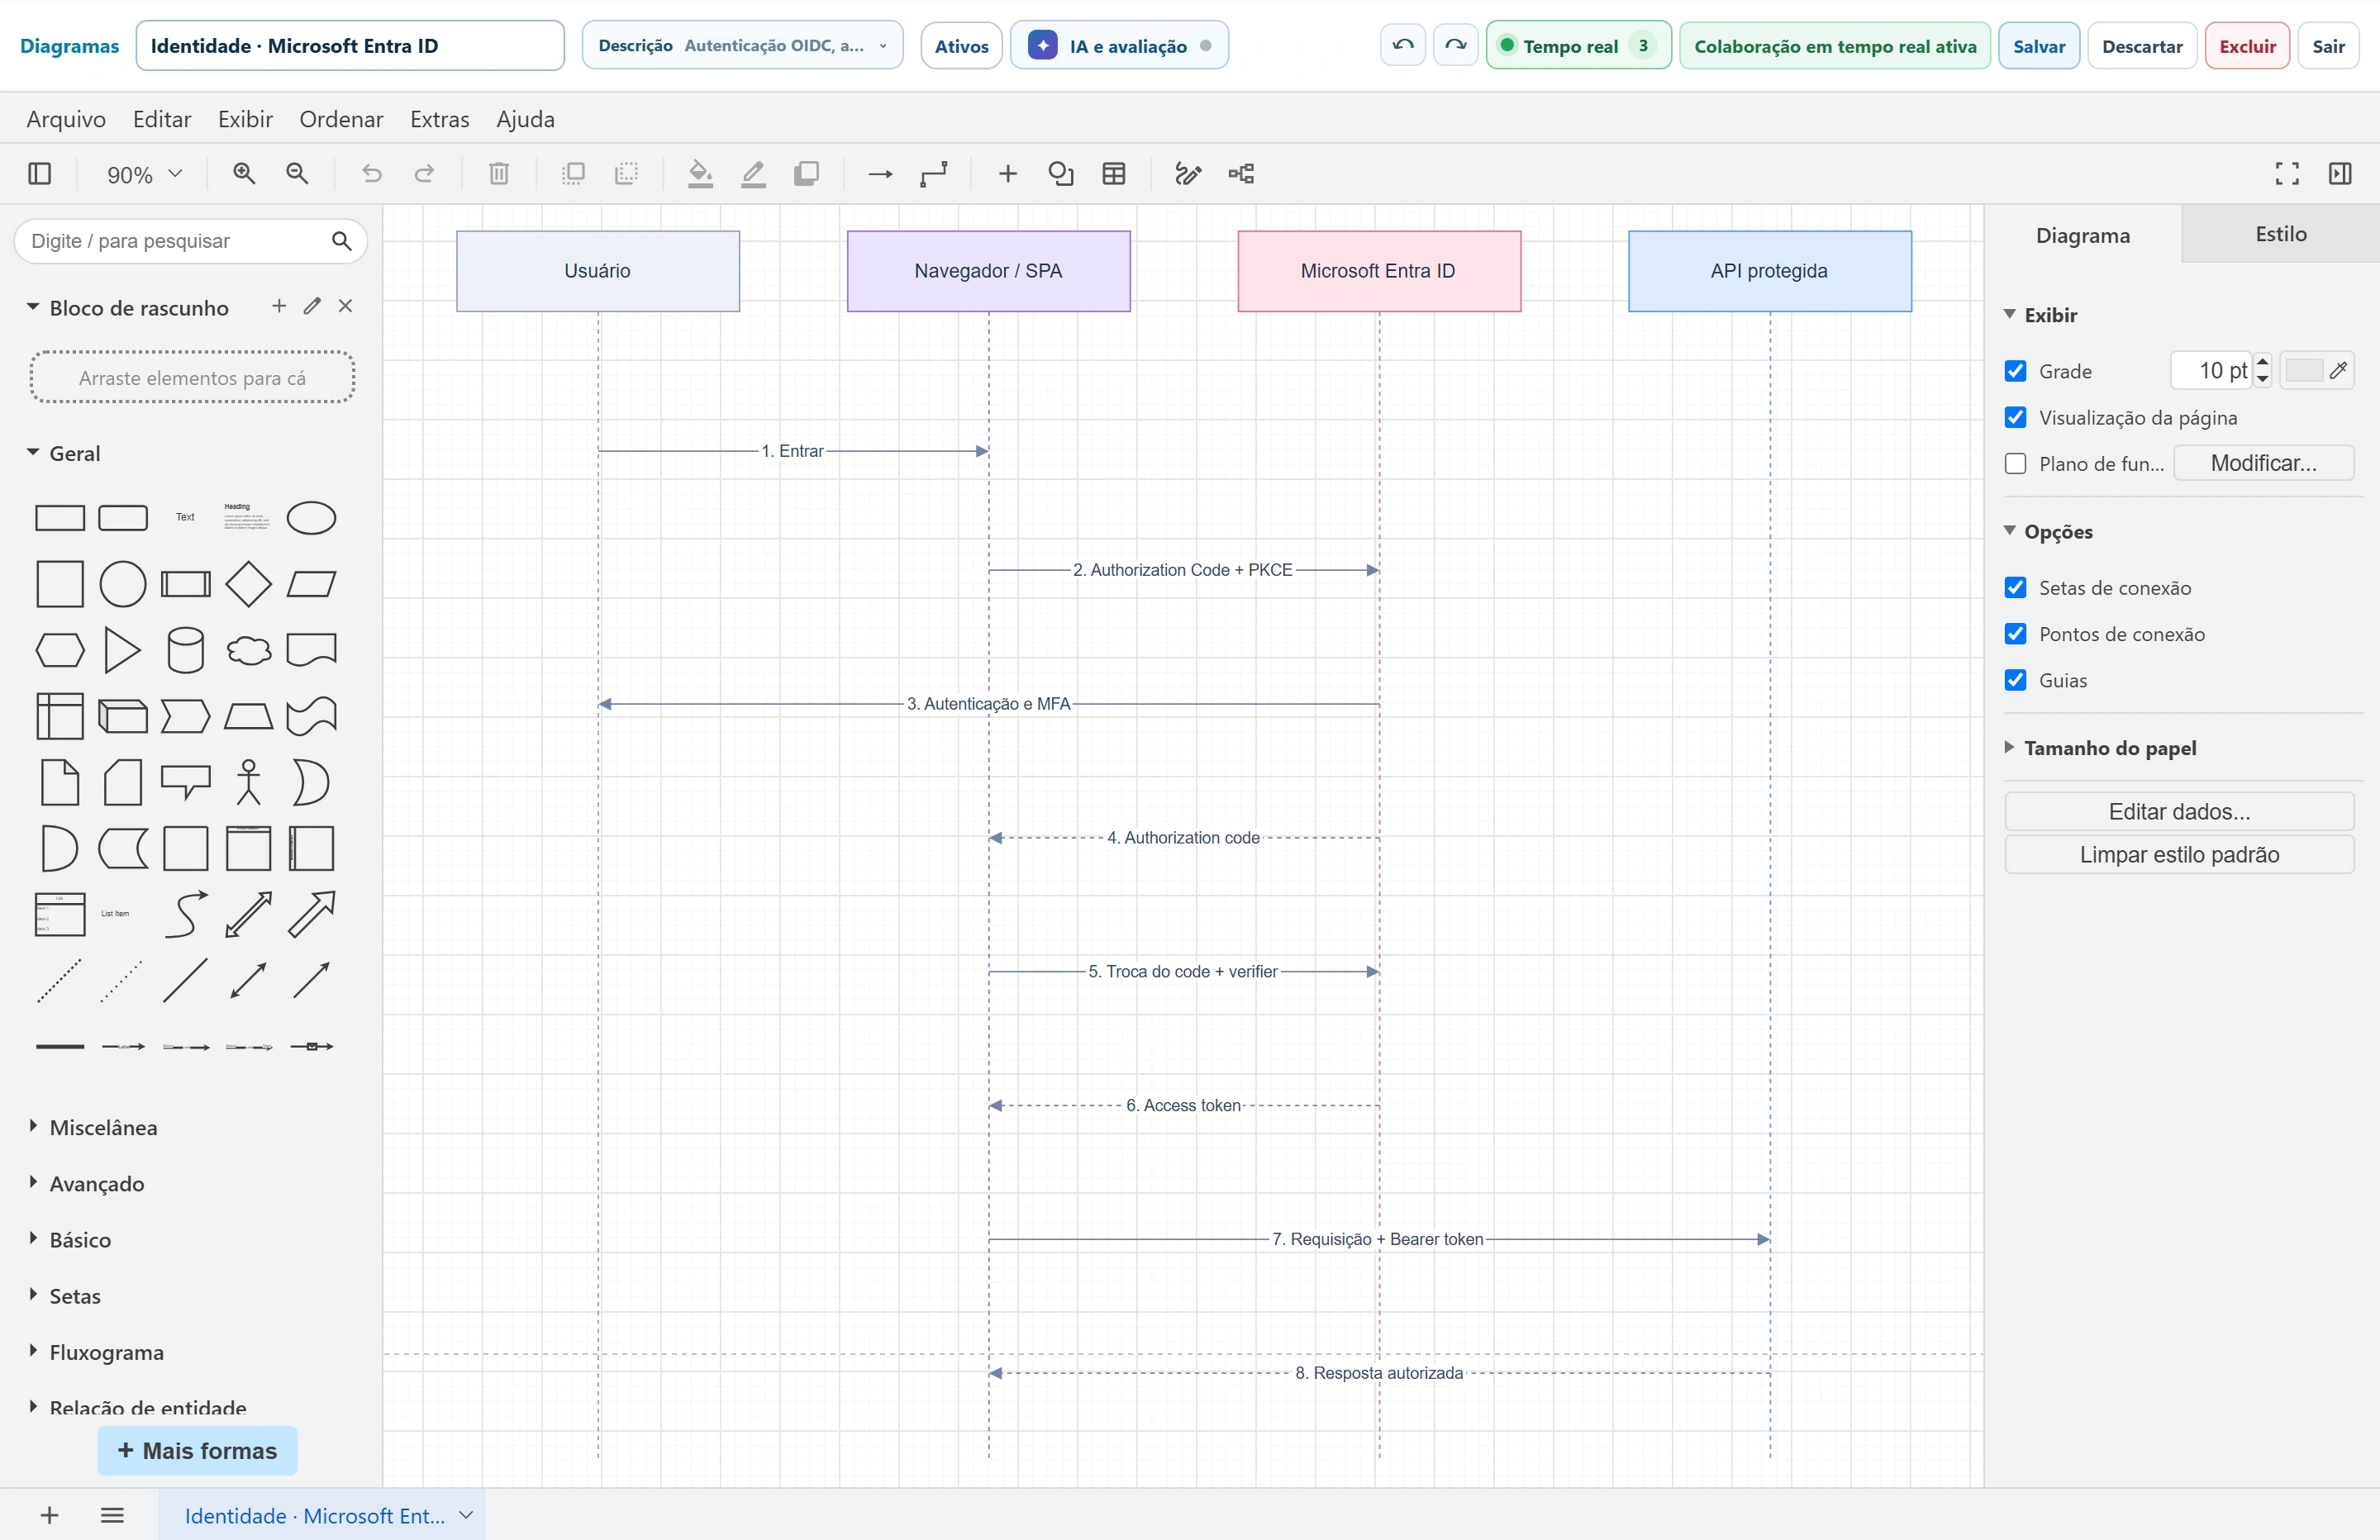Image resolution: width=2380 pixels, height=1540 pixels.
Task: Click the header redo button
Action: (1456, 45)
